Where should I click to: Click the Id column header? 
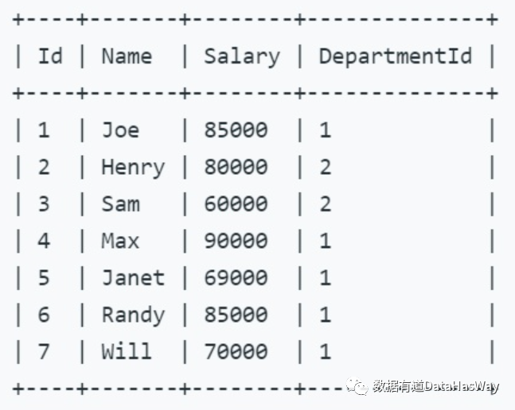coord(49,56)
